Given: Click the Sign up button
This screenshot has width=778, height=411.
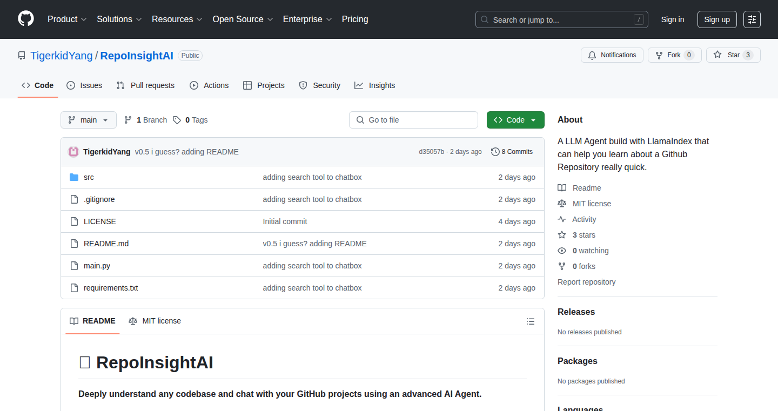Looking at the screenshot, I should pyautogui.click(x=717, y=19).
